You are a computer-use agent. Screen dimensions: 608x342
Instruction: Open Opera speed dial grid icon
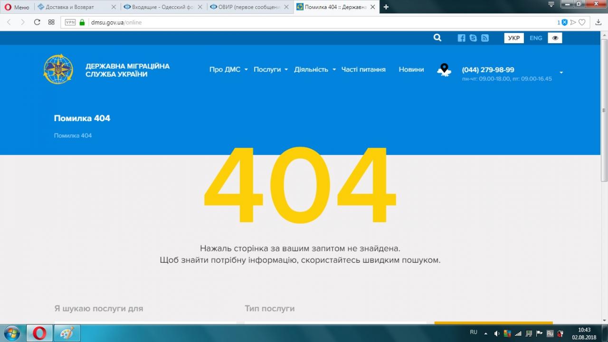(x=51, y=22)
